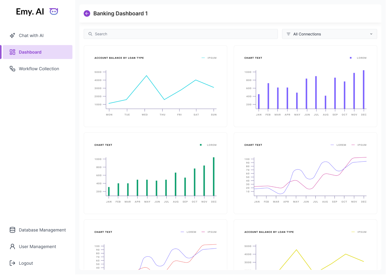
Task: Click the Dashboard grid icon
Action: (x=12, y=52)
